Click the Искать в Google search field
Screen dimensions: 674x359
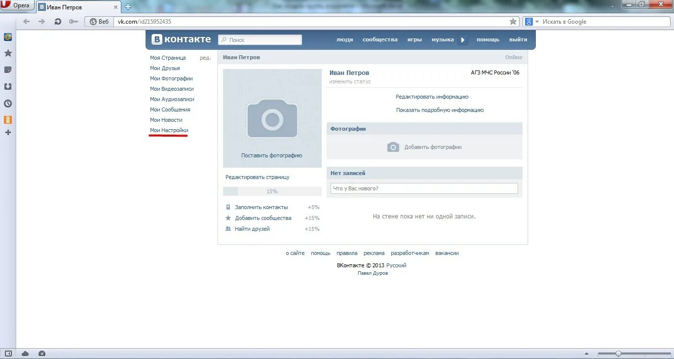click(x=604, y=22)
